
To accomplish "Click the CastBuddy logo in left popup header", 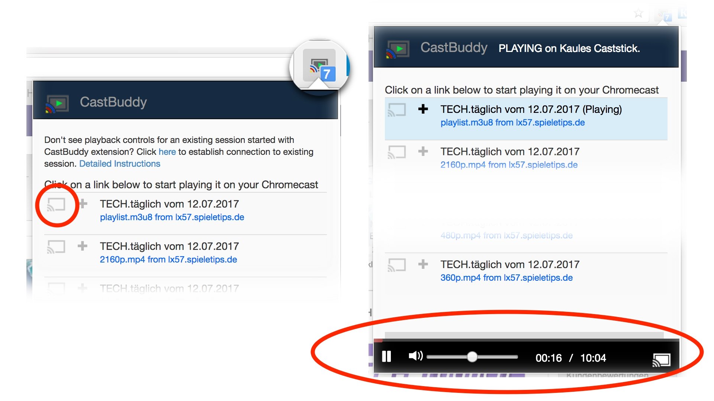I will 57,103.
